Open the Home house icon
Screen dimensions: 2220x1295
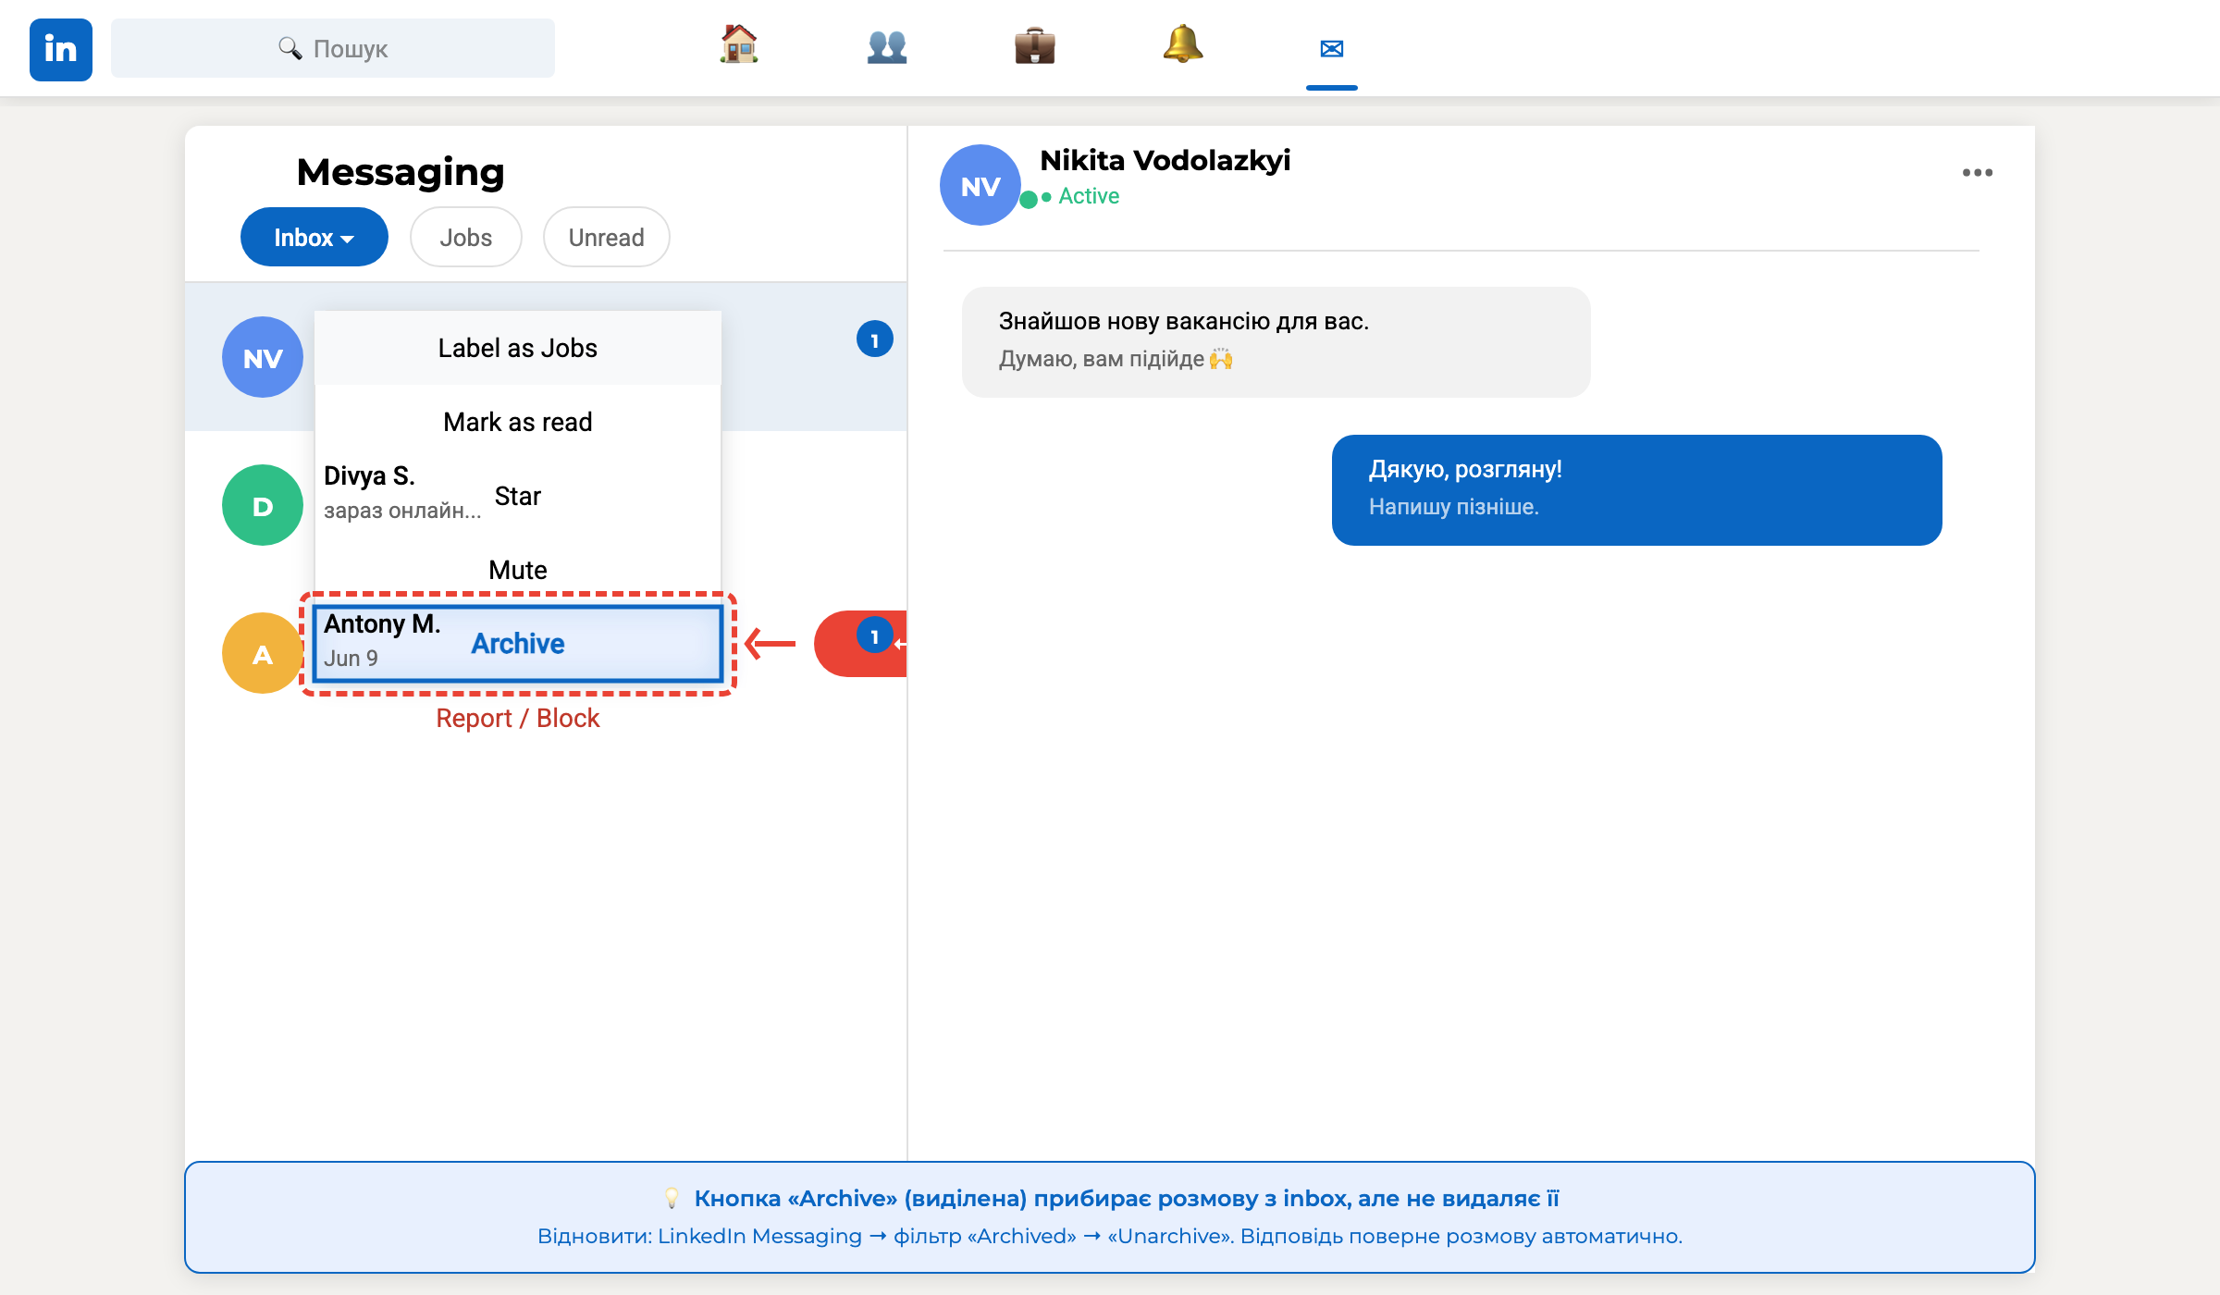coord(739,46)
